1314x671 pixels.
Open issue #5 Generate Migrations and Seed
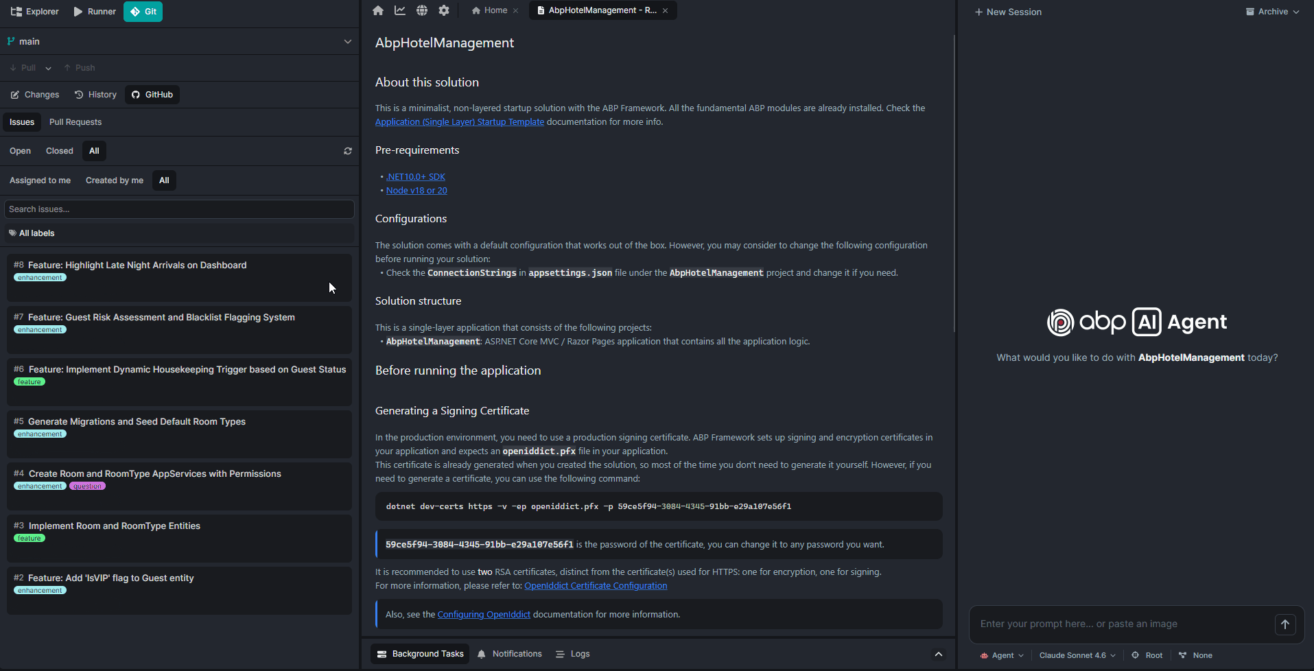[x=179, y=434]
